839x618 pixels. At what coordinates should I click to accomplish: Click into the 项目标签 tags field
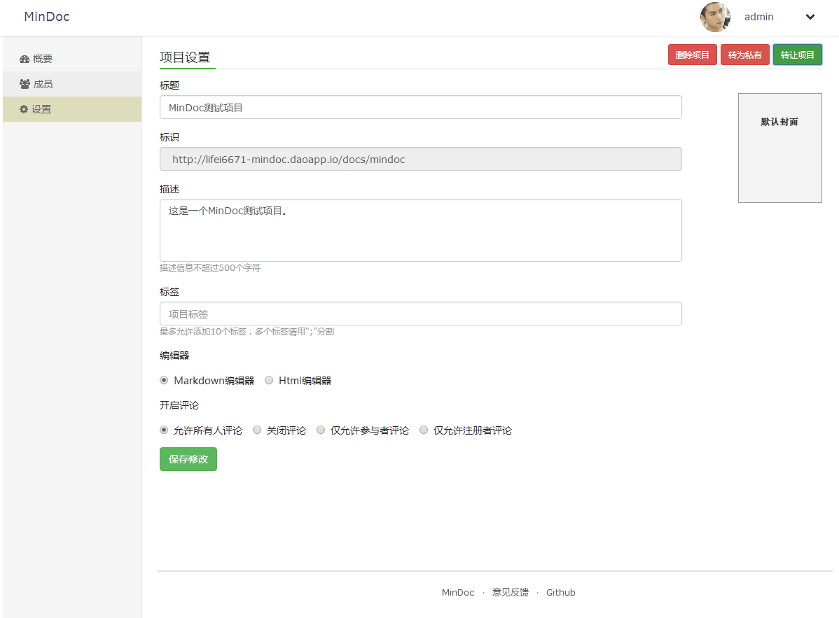pyautogui.click(x=420, y=314)
